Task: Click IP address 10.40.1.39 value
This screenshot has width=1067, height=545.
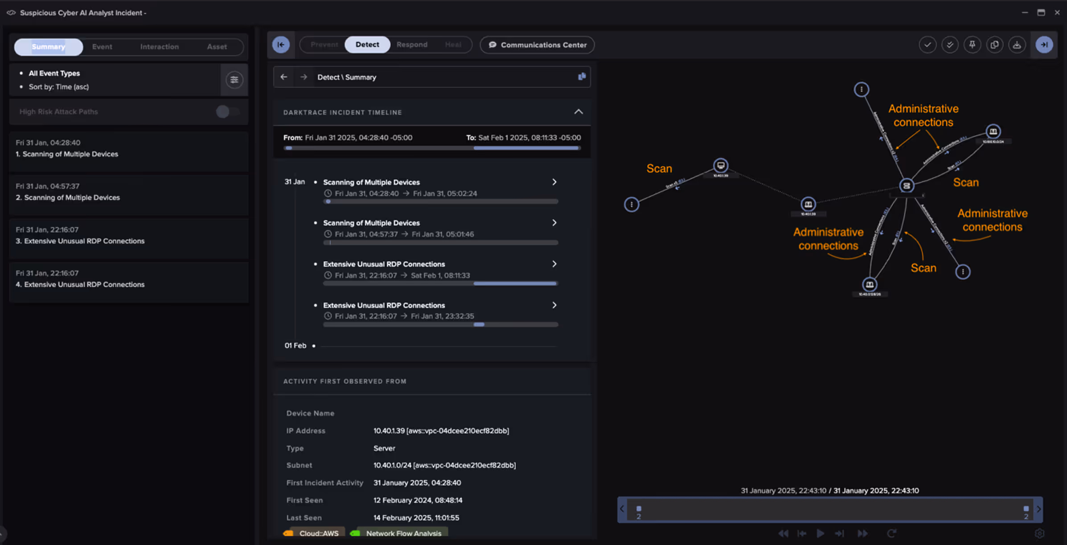Action: click(x=441, y=431)
